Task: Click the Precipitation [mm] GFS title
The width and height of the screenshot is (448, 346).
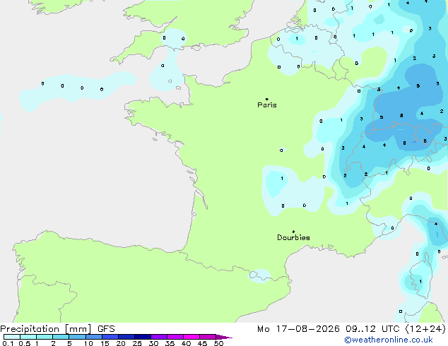Action: point(57,329)
